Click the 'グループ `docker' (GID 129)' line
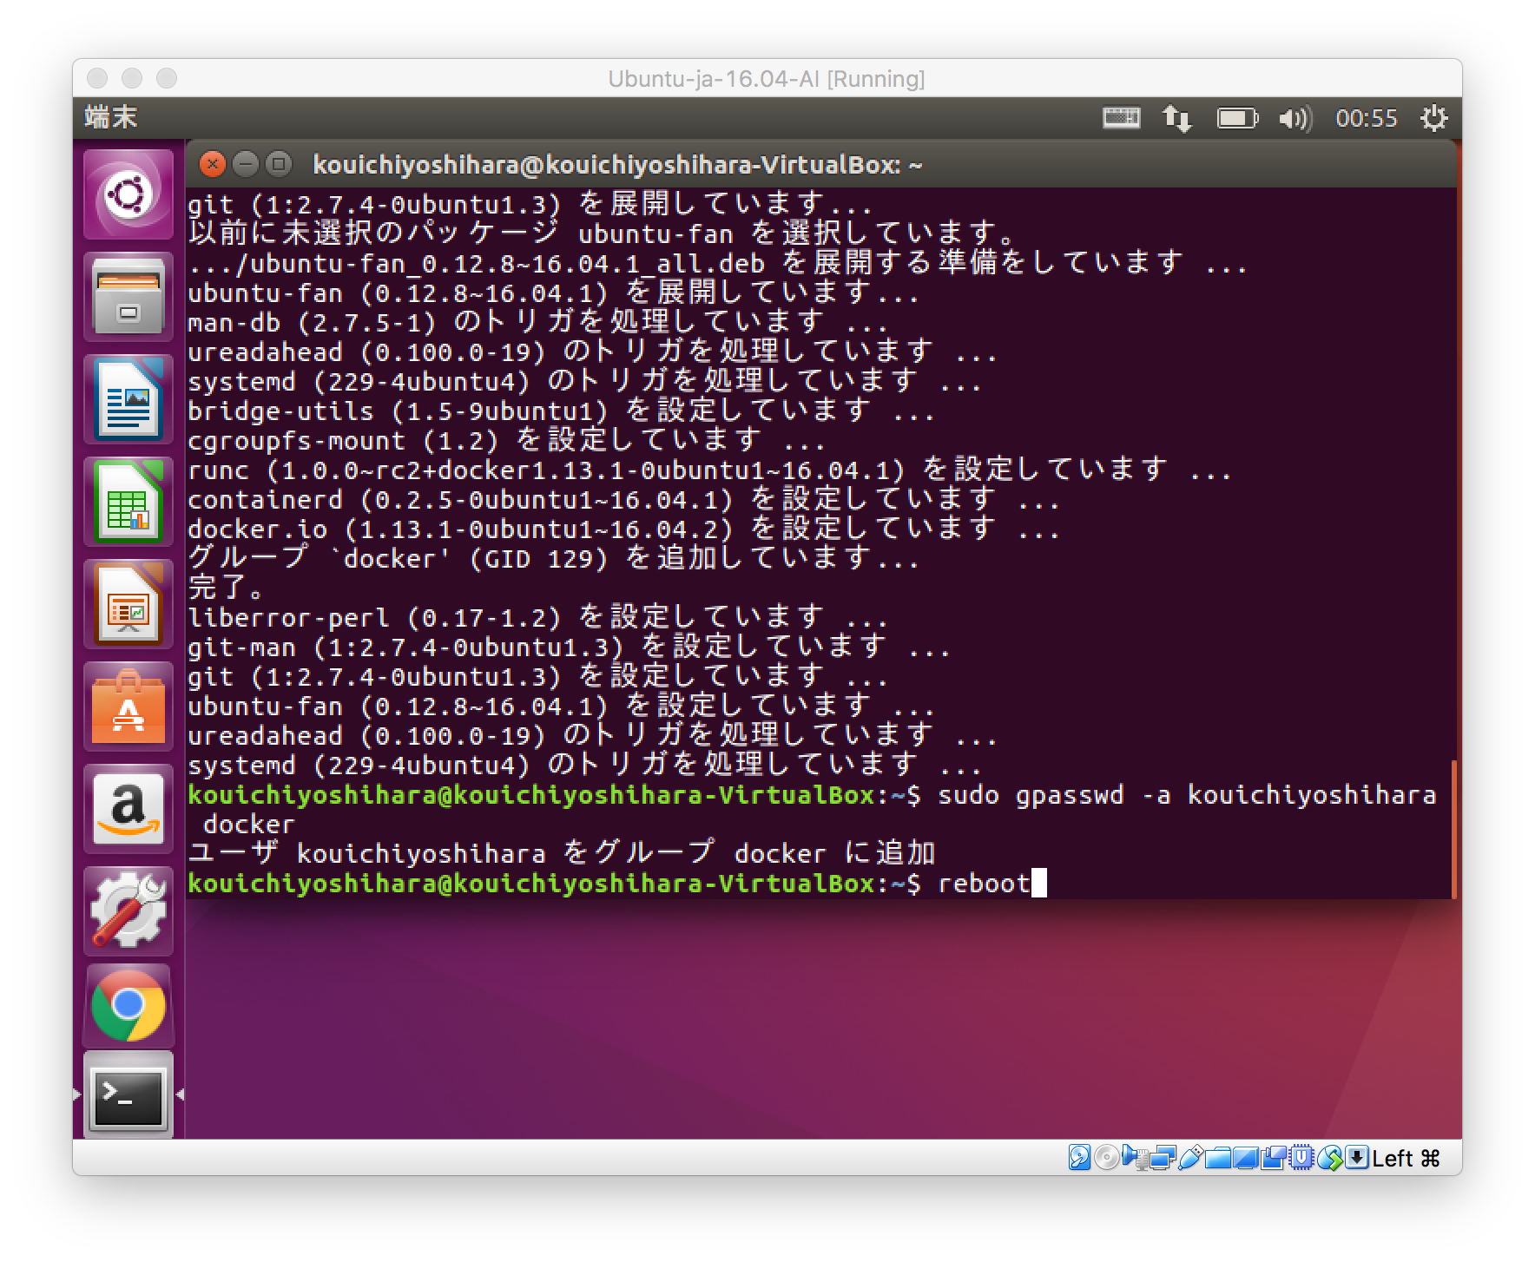The height and width of the screenshot is (1262, 1535). point(553,558)
